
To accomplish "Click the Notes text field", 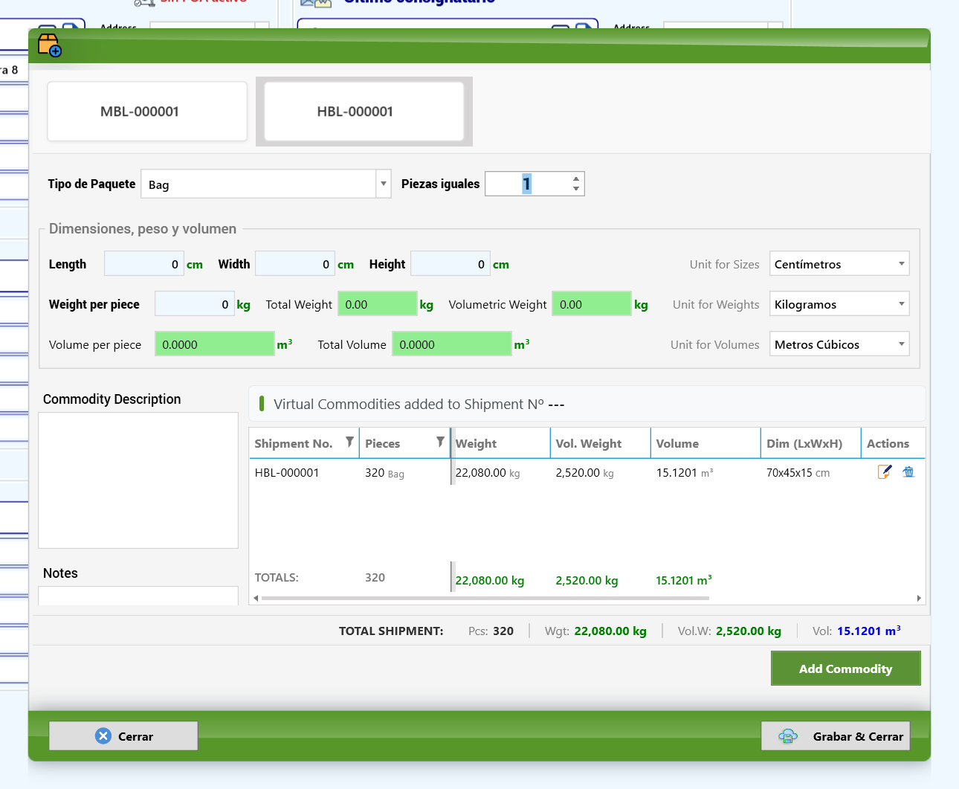I will (138, 596).
